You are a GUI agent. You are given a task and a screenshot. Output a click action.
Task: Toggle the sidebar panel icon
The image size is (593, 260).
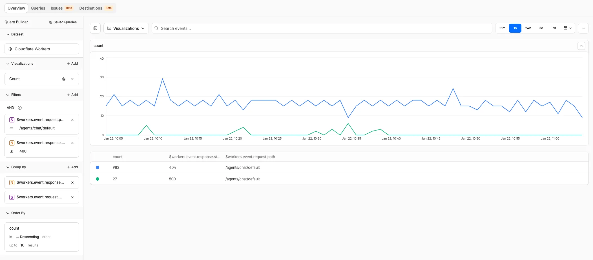[95, 28]
